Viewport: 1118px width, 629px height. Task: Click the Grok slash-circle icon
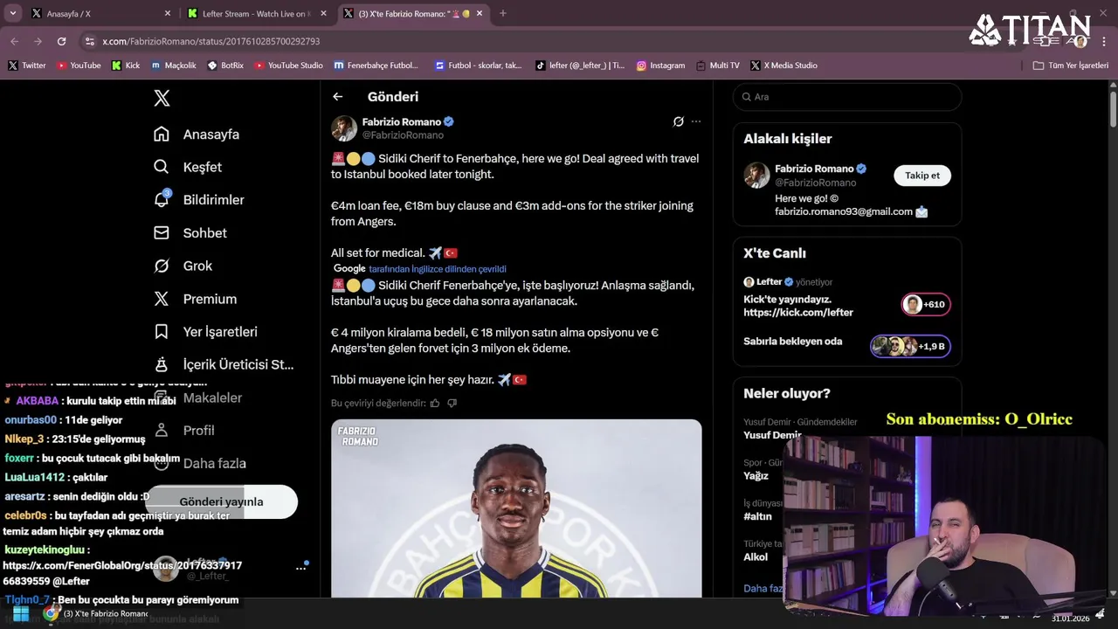tap(162, 266)
